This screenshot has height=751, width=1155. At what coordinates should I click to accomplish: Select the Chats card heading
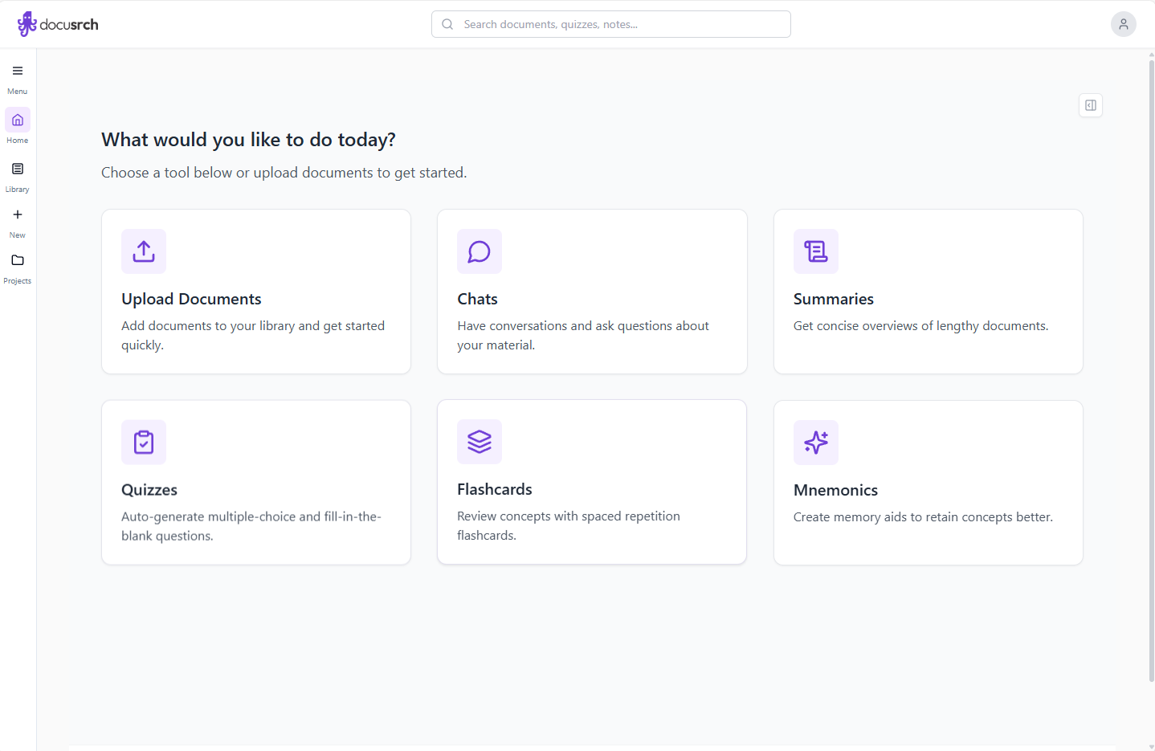477,299
